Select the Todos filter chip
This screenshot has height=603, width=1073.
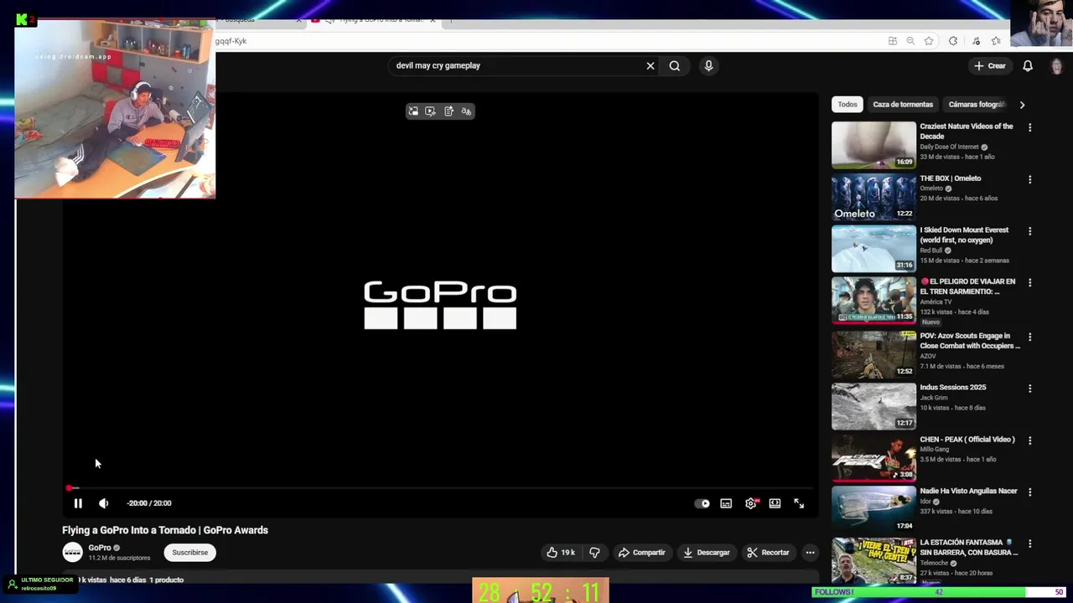point(848,105)
